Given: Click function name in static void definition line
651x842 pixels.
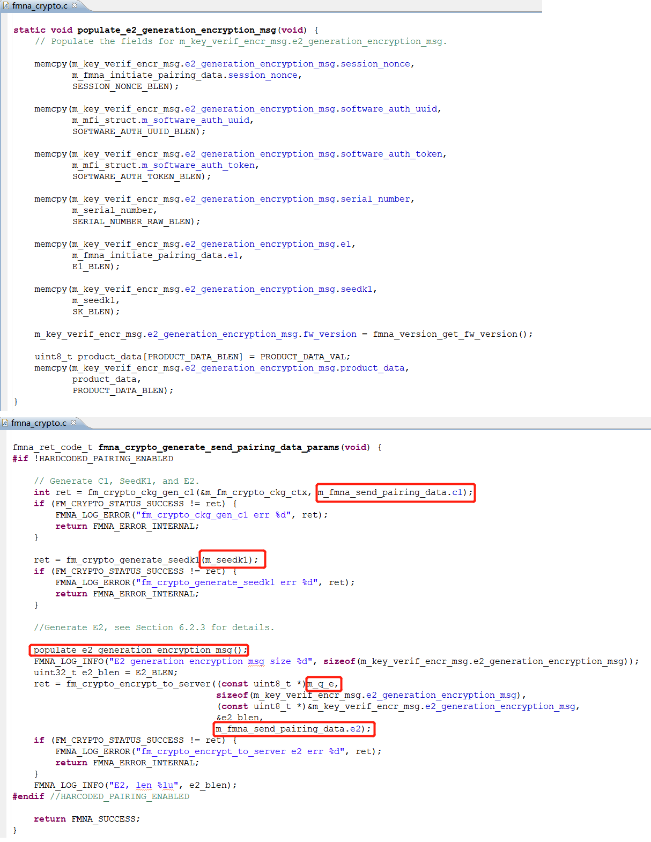Looking at the screenshot, I should point(177,30).
